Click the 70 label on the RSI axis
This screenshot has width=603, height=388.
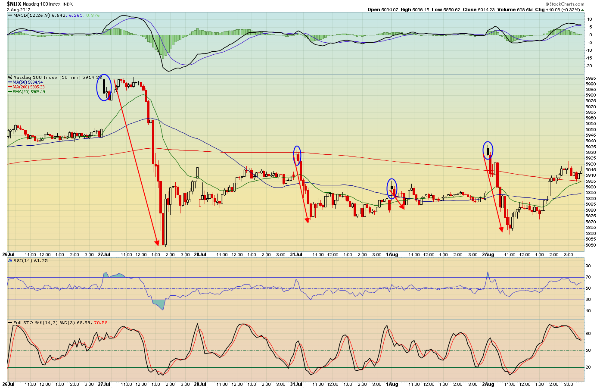[x=588, y=278]
